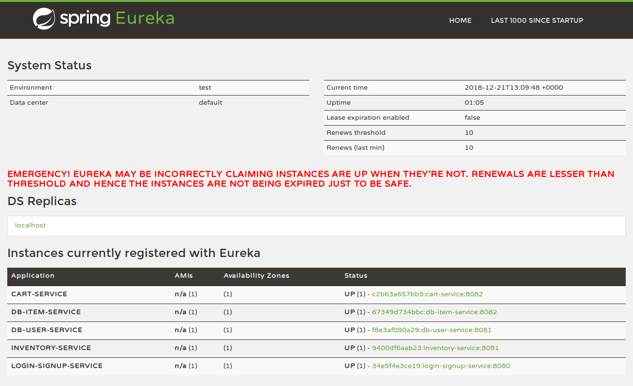Click the Spring Eureka brand text
Image resolution: width=633 pixels, height=386 pixels.
tap(117, 18)
